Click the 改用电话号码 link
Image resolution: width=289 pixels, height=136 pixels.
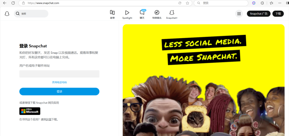[59, 83]
